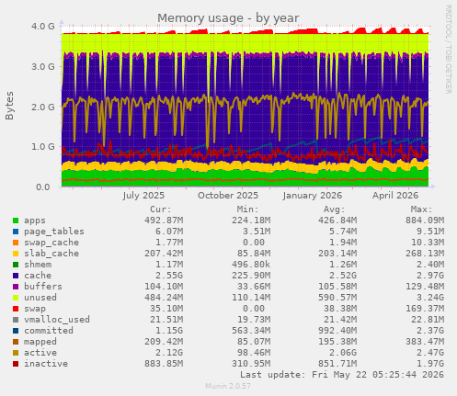Click the cache dark blue legend swatch
This screenshot has height=396, width=457.
click(16, 276)
